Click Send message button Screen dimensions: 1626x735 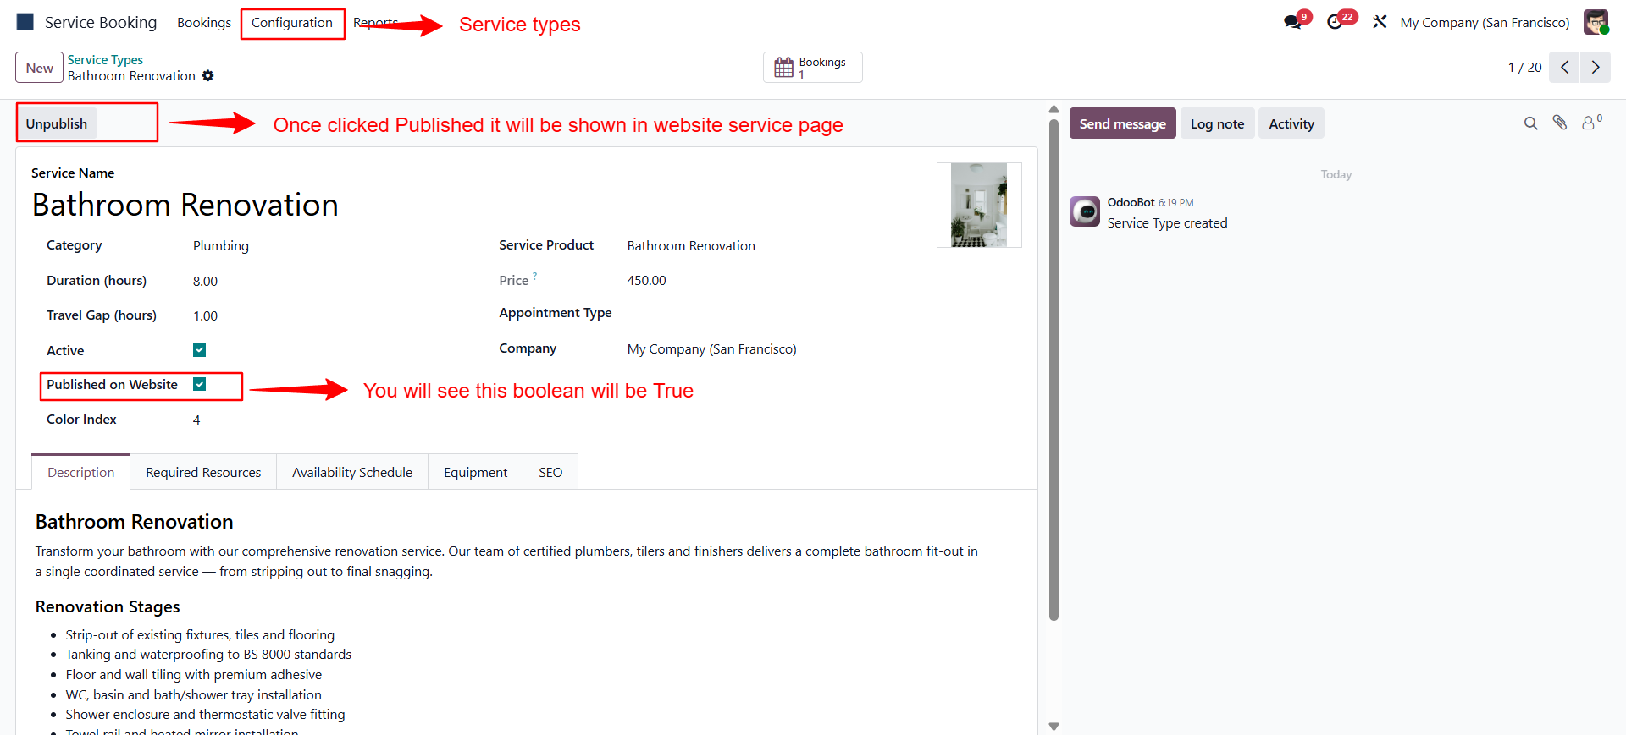pos(1122,123)
